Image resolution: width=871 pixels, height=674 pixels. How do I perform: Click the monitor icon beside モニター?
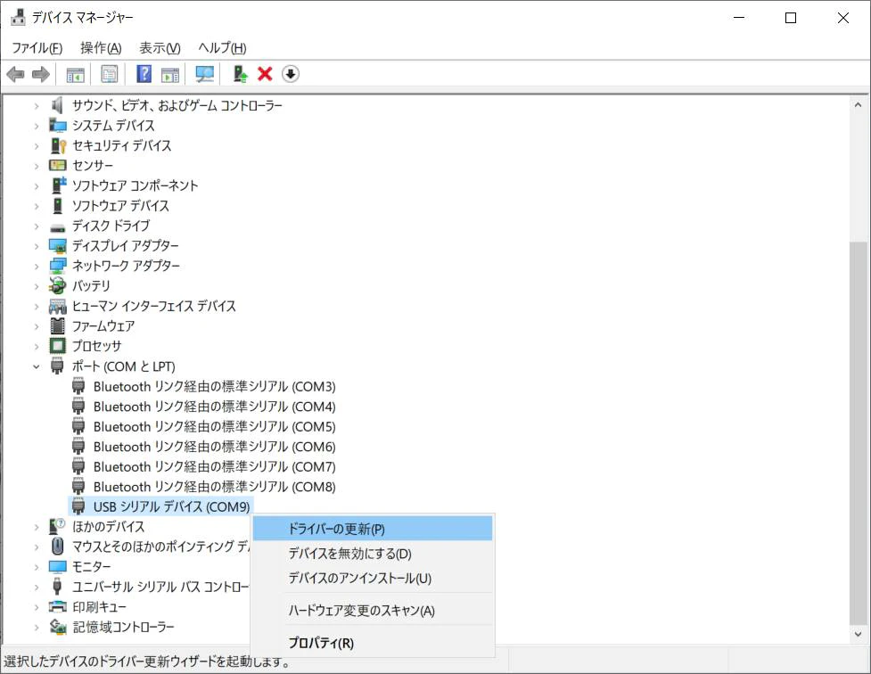click(57, 566)
